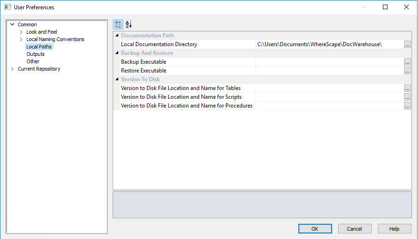Click the Categorized view icon

118,24
